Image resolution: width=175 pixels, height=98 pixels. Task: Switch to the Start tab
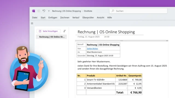tap(43, 17)
